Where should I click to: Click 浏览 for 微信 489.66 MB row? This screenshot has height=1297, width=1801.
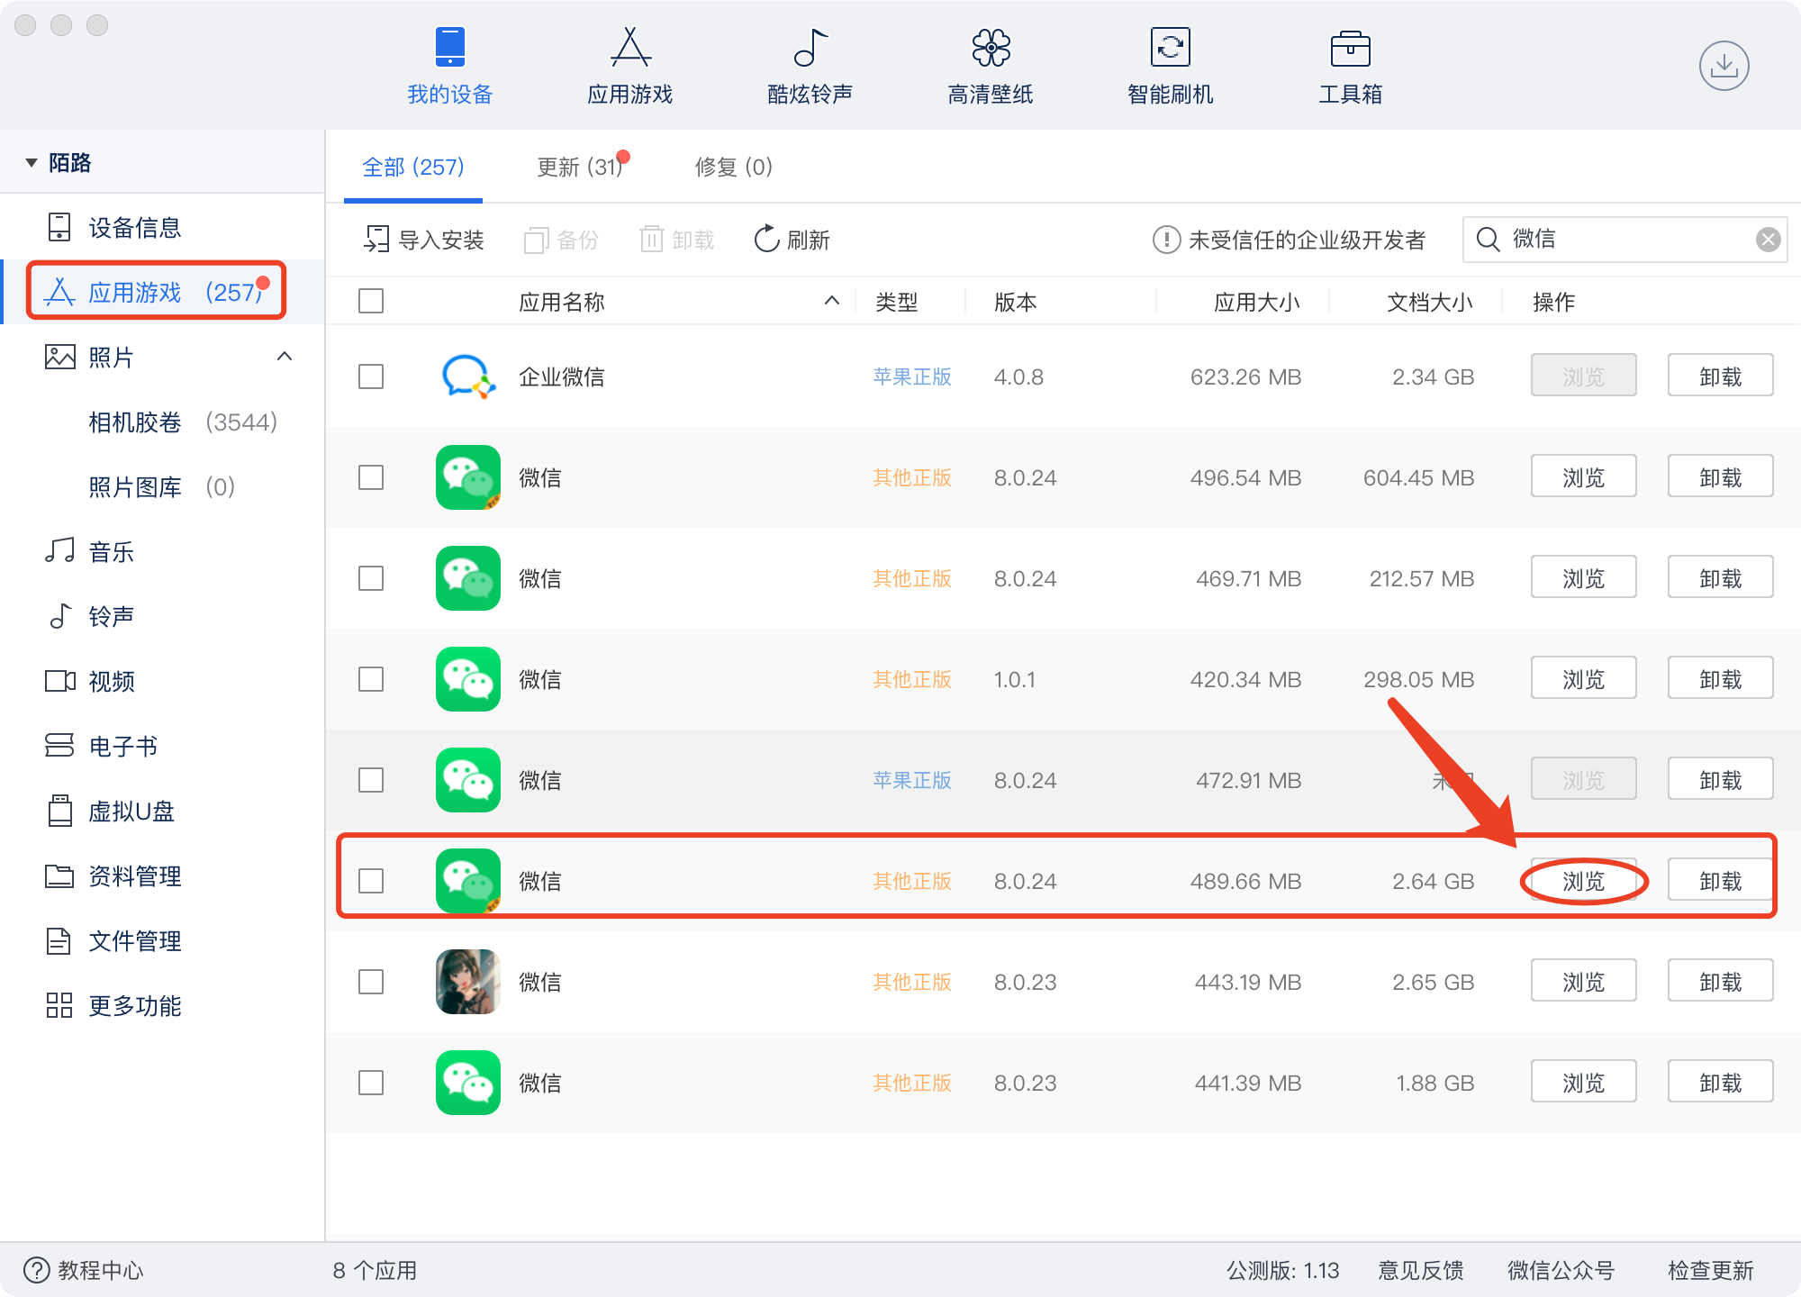pos(1584,881)
